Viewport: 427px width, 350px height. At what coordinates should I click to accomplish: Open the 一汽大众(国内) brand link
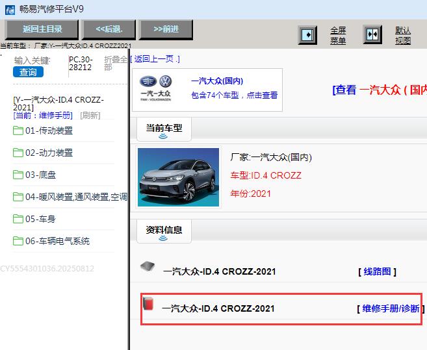coord(217,81)
